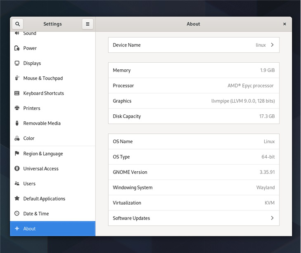This screenshot has height=253, width=301.
Task: Click the Mouse & Touchpad icon
Action: pos(17,78)
